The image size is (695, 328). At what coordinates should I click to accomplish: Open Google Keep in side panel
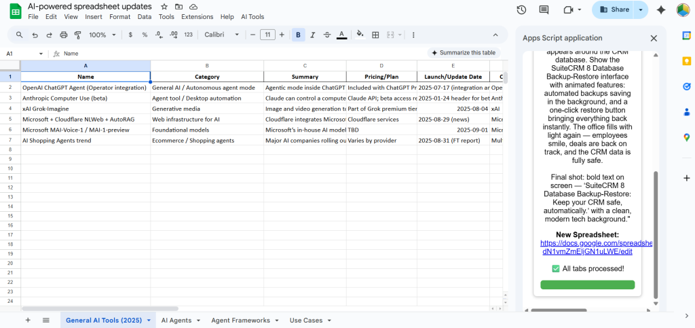[x=687, y=61]
